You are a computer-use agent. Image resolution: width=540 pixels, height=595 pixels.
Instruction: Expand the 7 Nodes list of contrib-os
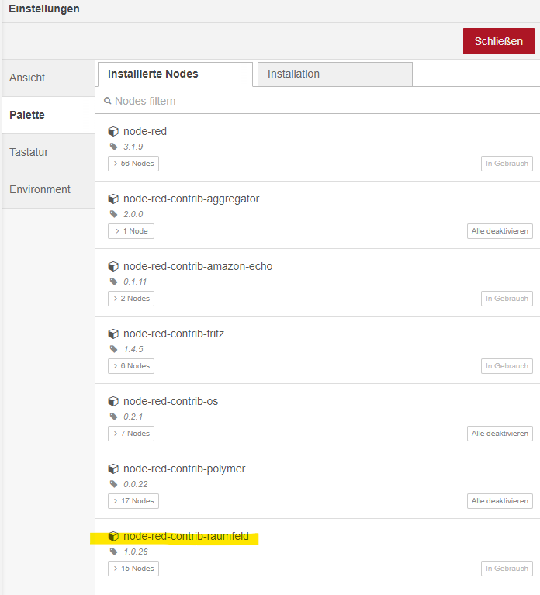pyautogui.click(x=131, y=434)
